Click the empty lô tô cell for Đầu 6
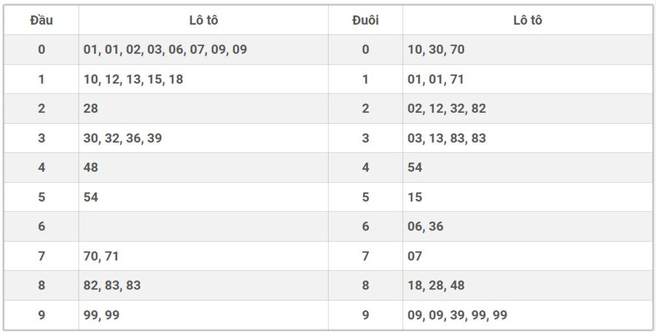Screen dimensions: 656x333 click(x=203, y=227)
